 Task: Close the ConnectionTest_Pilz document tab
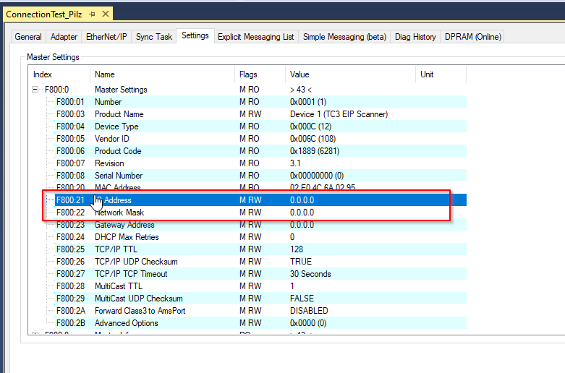[106, 14]
